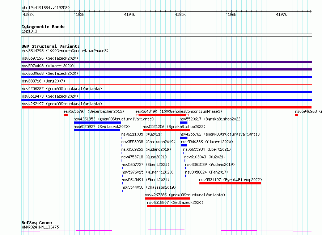Open the nsv6111085 Wu2021 label
The width and height of the screenshot is (322, 235).
(142, 134)
